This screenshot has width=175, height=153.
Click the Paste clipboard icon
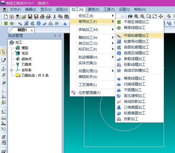click(67, 17)
